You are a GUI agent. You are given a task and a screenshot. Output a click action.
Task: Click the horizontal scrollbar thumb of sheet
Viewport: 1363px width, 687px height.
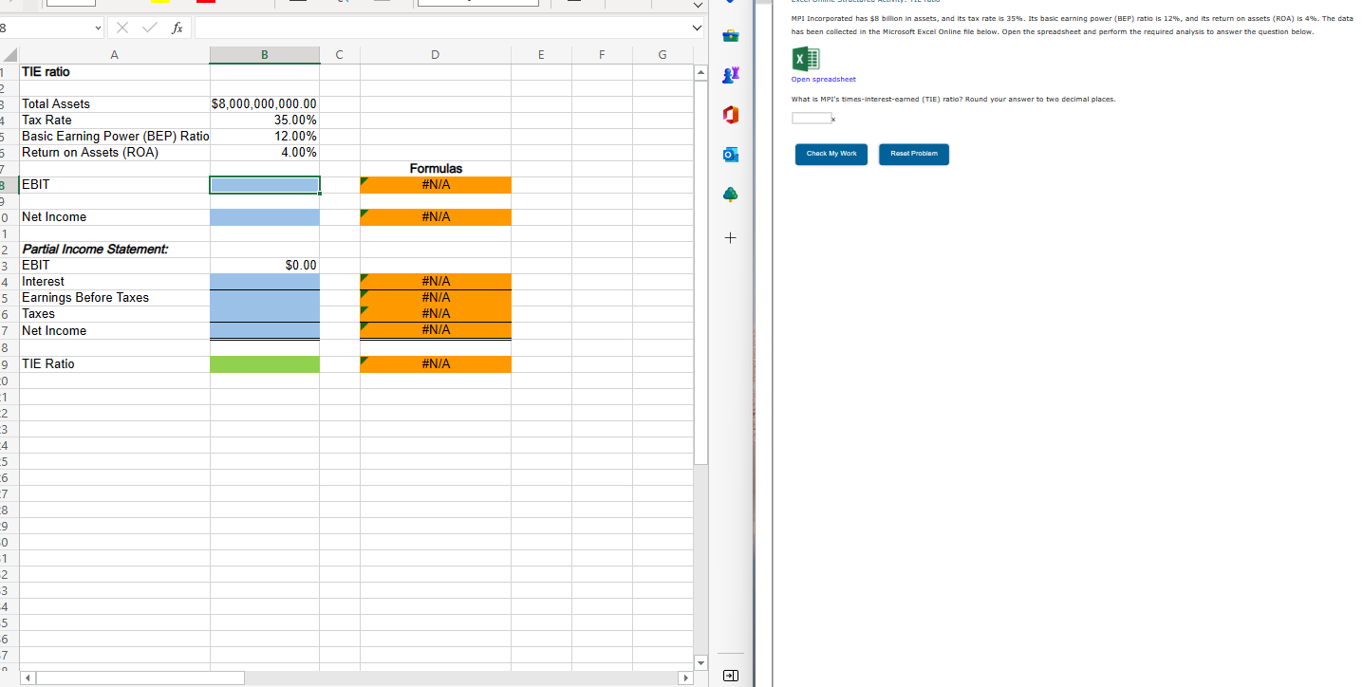(139, 678)
